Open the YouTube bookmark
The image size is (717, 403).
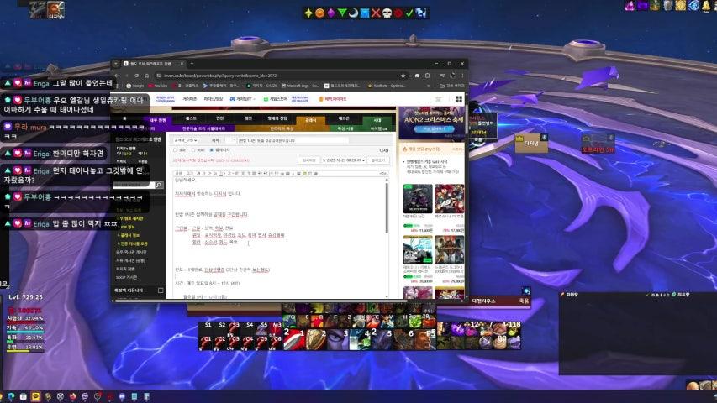(158, 86)
